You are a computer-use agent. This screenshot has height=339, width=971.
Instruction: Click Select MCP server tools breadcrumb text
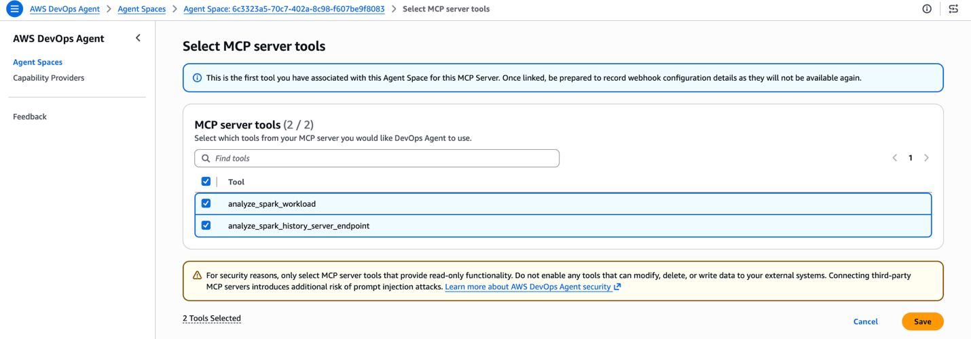(446, 9)
